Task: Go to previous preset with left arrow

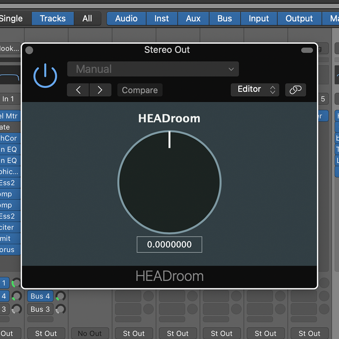Action: [x=78, y=90]
